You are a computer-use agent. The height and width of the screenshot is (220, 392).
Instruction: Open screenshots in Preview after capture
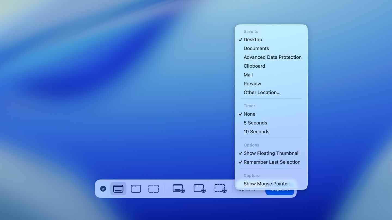pos(252,83)
